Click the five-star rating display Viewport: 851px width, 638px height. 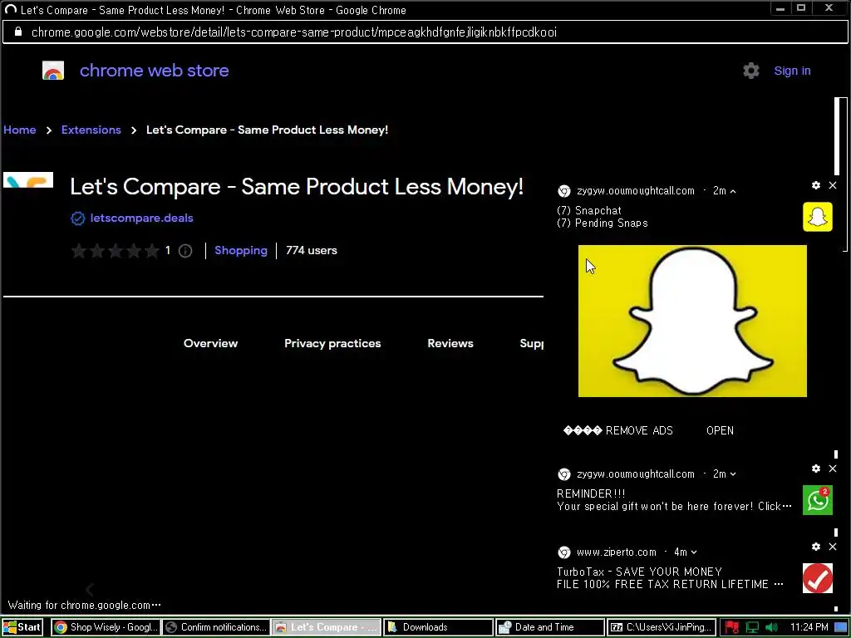(x=115, y=251)
